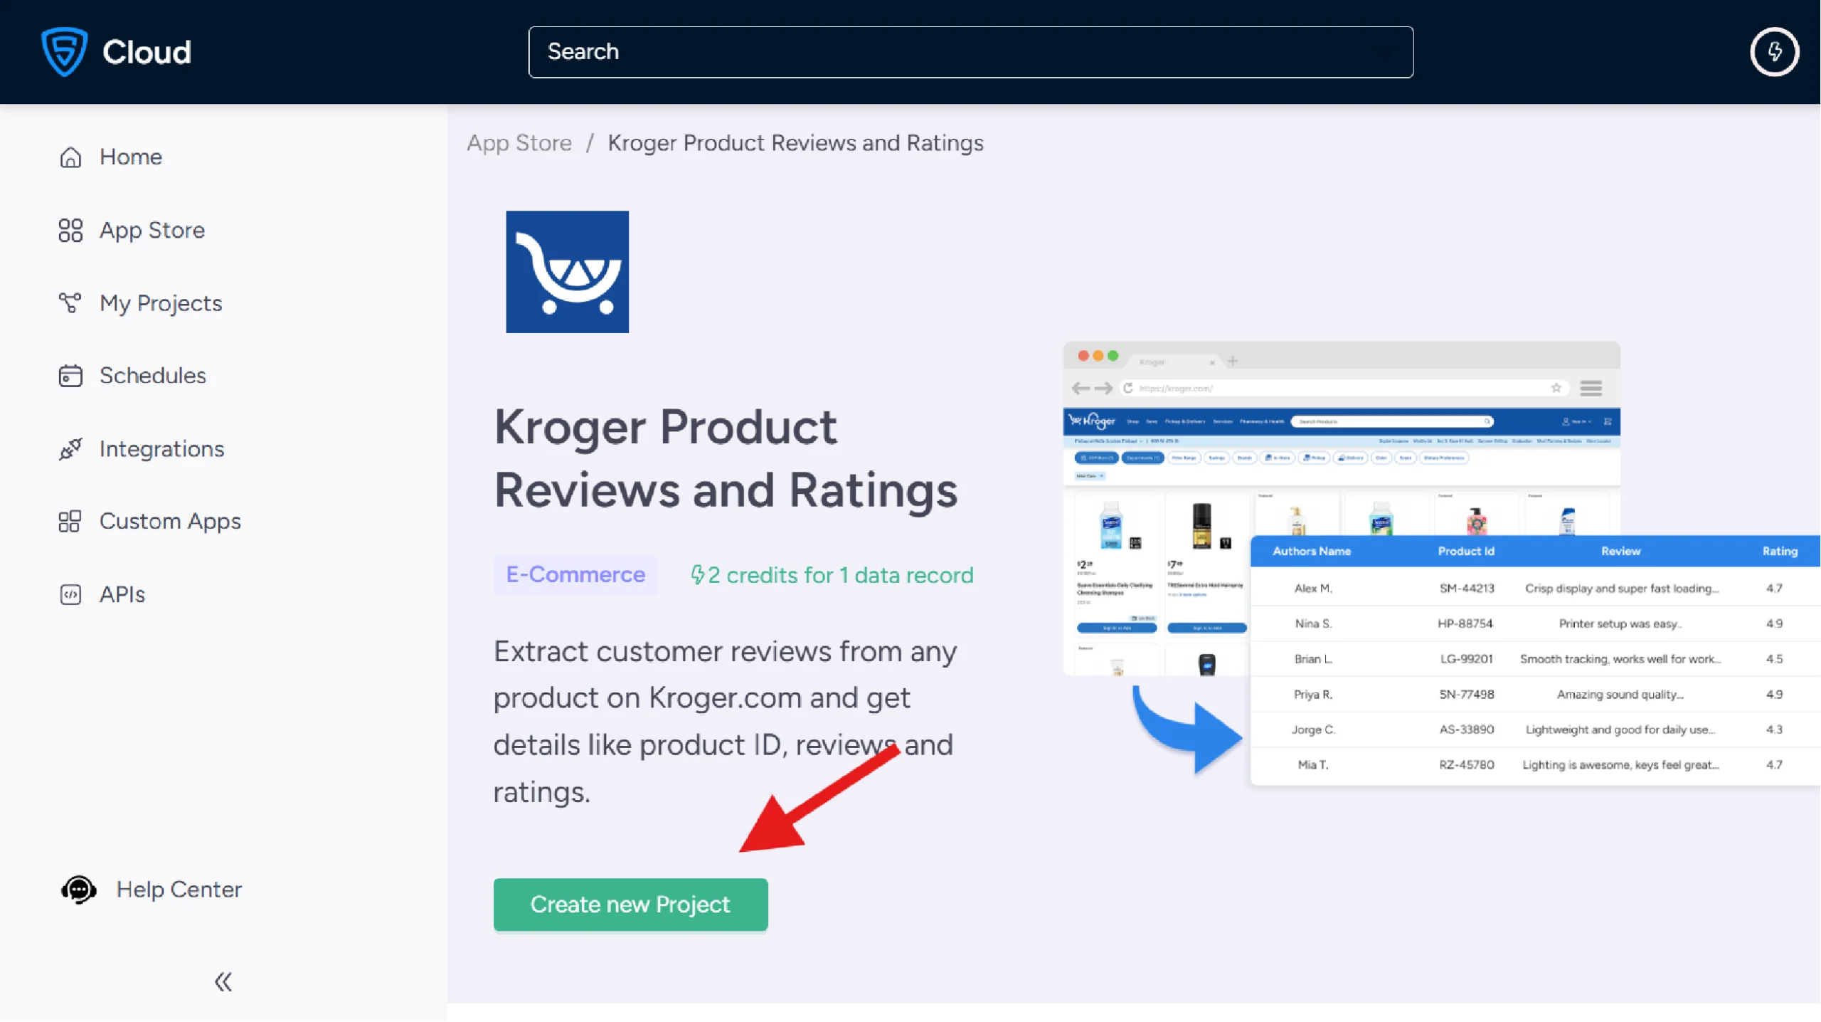Click the Kroger Product Reviews and Ratings heading
The image size is (1821, 1022).
point(726,458)
